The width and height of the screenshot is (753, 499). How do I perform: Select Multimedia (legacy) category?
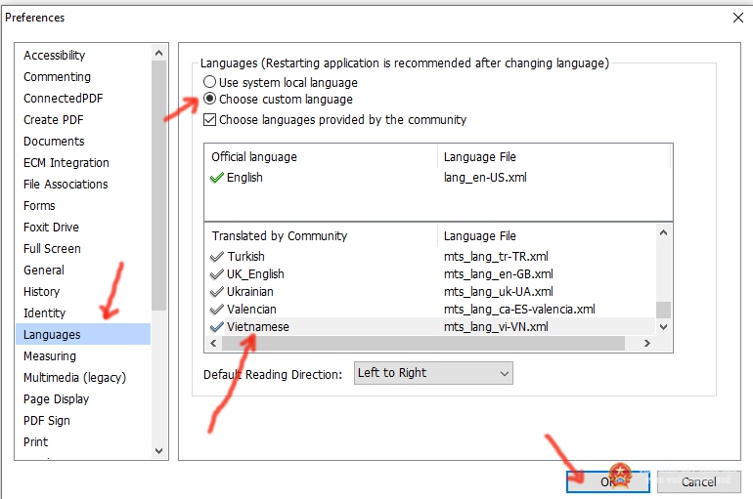75,378
